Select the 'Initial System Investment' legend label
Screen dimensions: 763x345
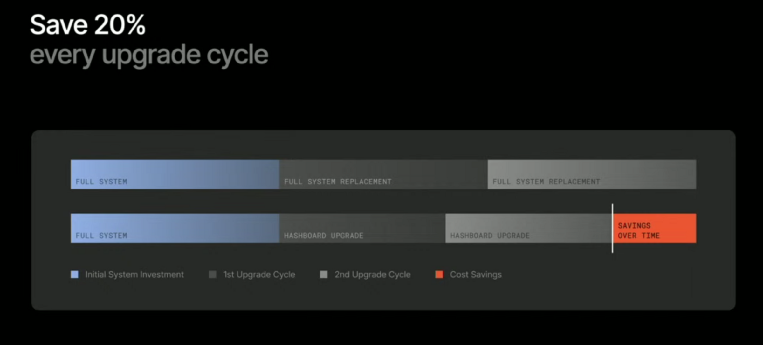(x=134, y=275)
